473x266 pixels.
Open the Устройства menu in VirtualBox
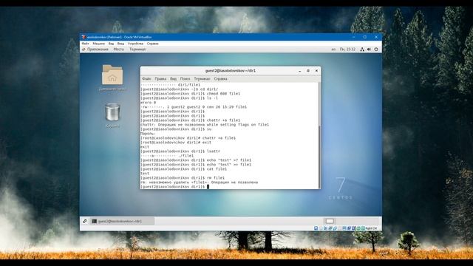(135, 44)
